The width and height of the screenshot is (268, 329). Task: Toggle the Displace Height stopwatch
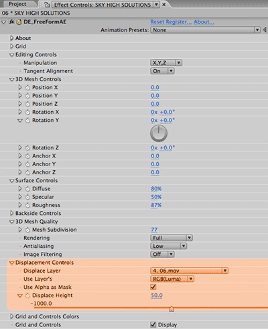[x=27, y=295]
